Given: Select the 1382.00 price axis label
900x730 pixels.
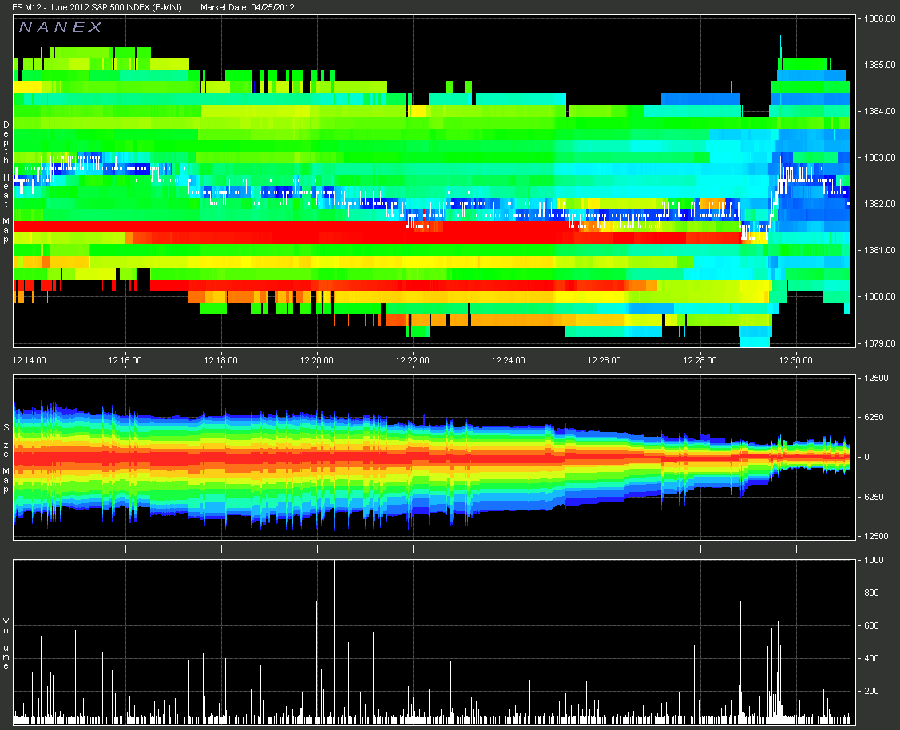Looking at the screenshot, I should click(880, 204).
